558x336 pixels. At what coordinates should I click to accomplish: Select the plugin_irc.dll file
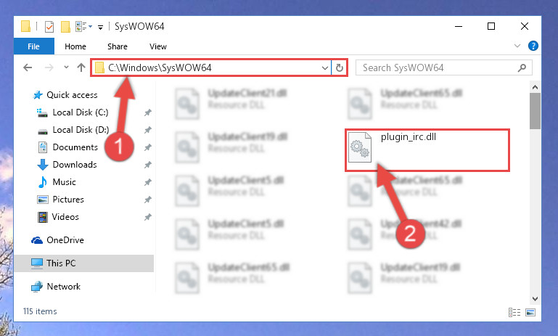coord(427,150)
